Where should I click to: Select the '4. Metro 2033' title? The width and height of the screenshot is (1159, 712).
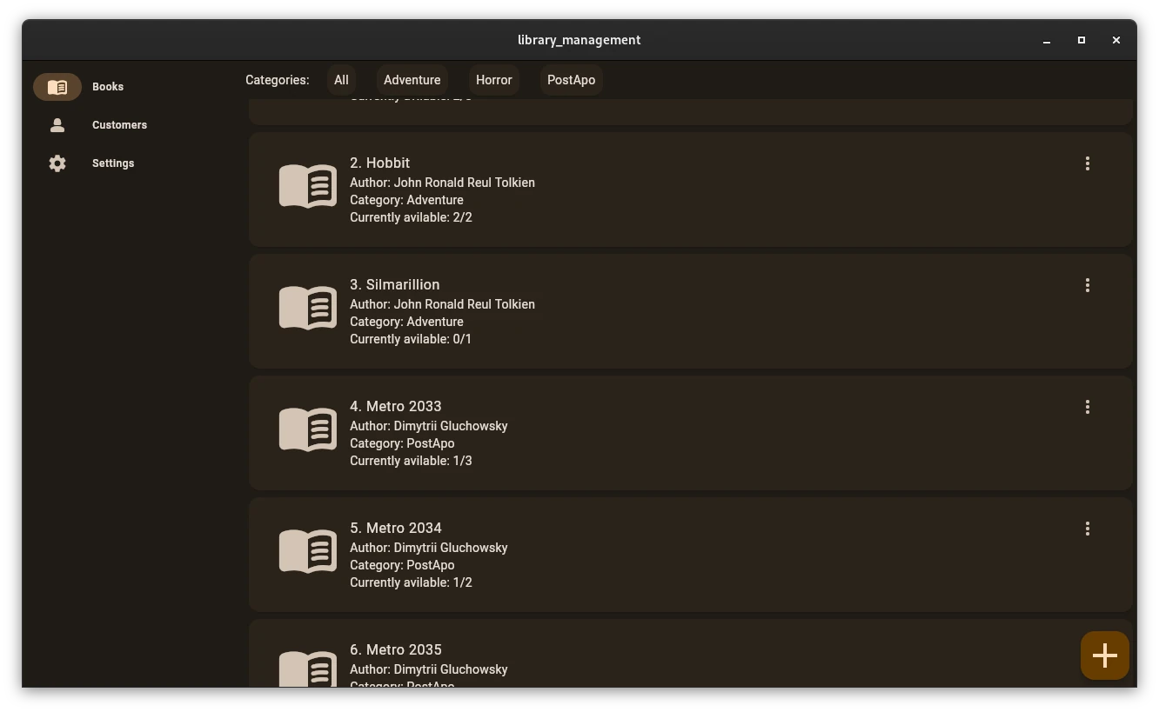click(x=396, y=407)
